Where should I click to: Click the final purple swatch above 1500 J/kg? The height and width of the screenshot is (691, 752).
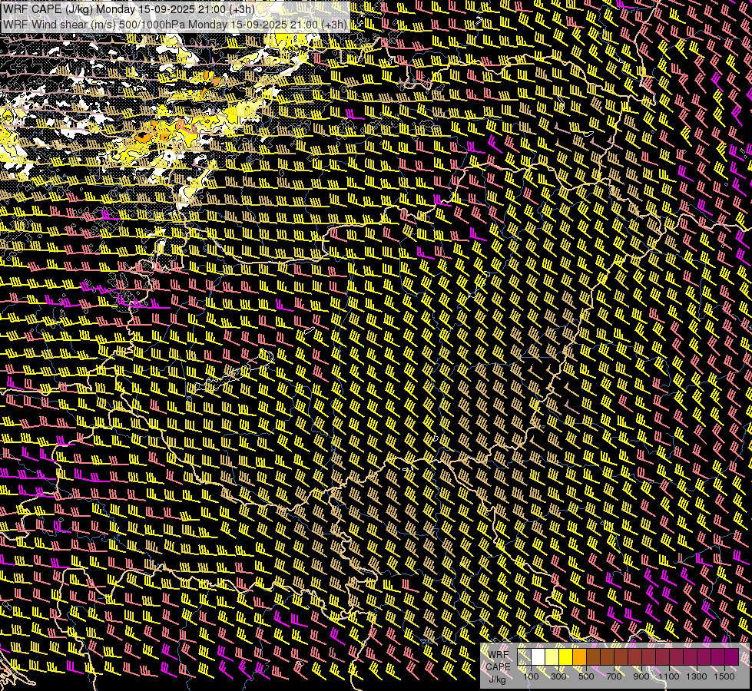[732, 656]
